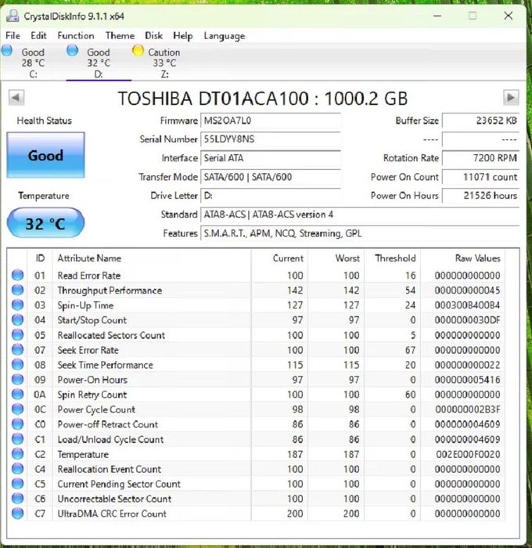Viewport: 532px width, 548px height.
Task: Show the next disk with right arrow
Action: click(x=511, y=98)
